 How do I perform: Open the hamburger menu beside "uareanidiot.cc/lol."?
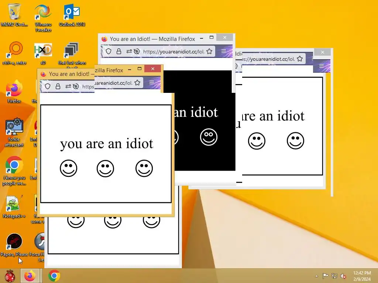[x=152, y=83]
